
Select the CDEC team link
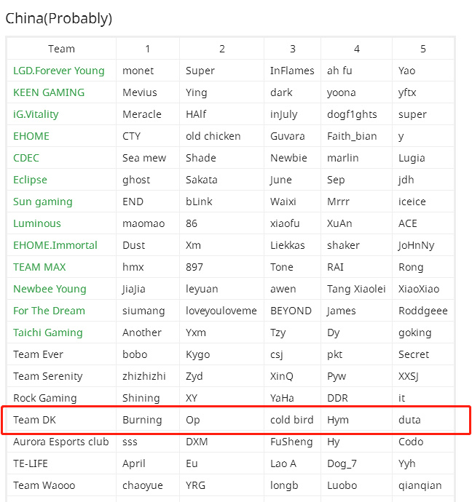click(x=26, y=158)
